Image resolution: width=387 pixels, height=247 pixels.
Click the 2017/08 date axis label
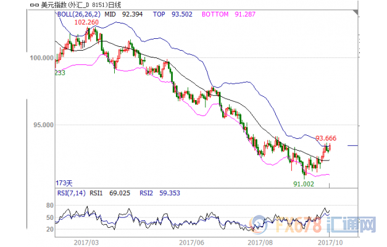coord(260,243)
